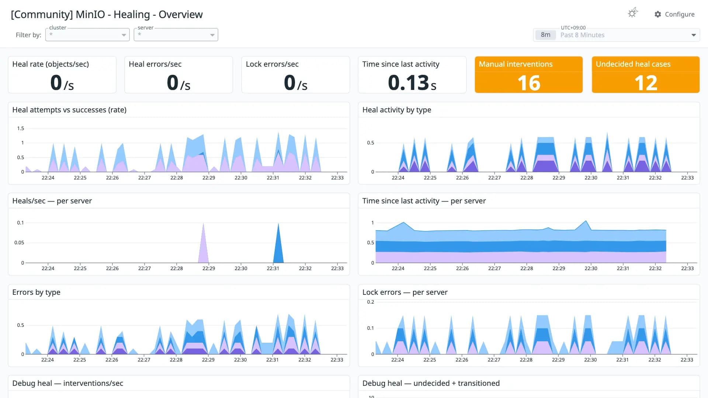Click Debug heal — undecided + transitioned title
This screenshot has height=398, width=708.
431,383
